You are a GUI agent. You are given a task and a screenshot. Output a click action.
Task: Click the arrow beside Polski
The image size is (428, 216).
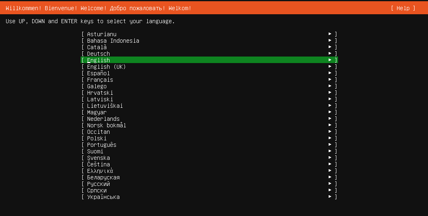(x=330, y=138)
